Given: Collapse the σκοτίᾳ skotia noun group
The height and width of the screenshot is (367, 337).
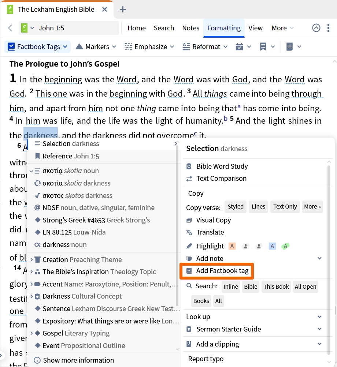Looking at the screenshot, I should tap(32, 171).
